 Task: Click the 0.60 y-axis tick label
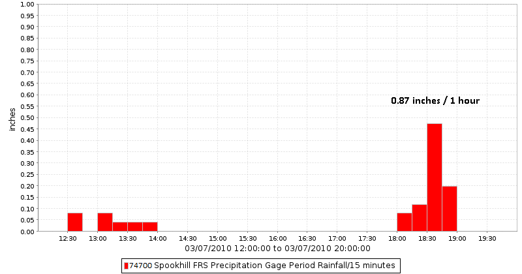click(x=27, y=95)
